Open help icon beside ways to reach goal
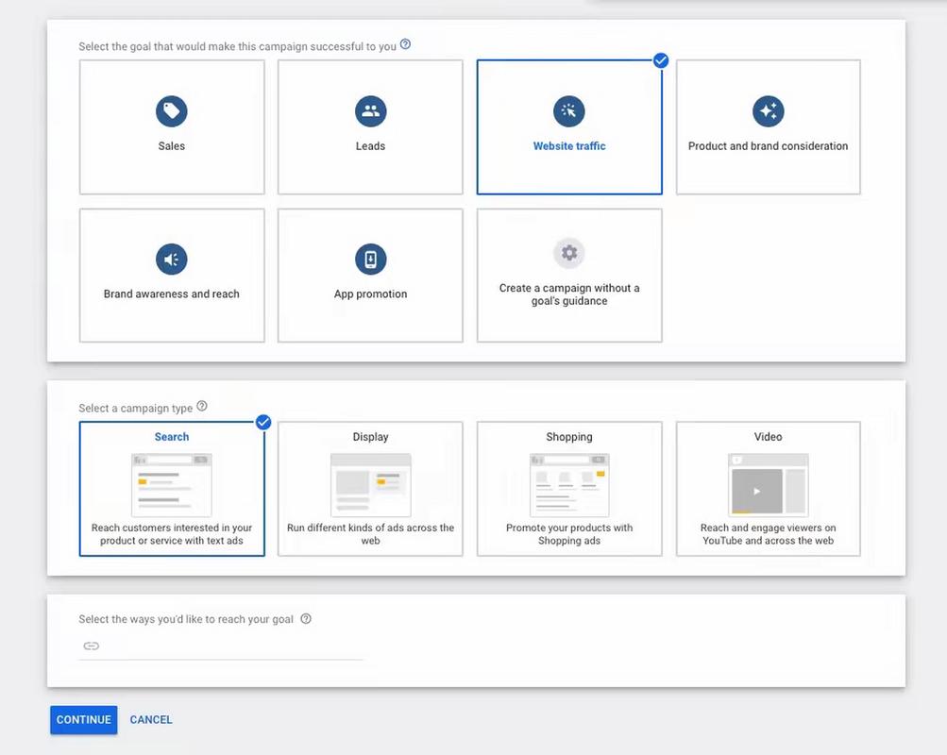Screen dimensions: 947x755 [x=306, y=618]
